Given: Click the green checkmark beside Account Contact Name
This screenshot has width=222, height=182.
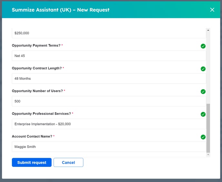Looking at the screenshot, I should click(x=203, y=137).
